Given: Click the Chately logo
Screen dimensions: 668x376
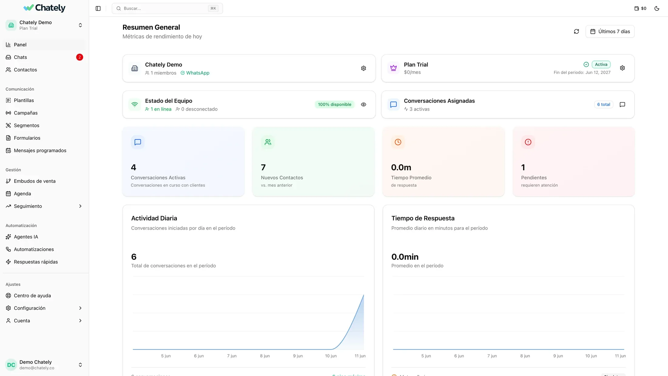Looking at the screenshot, I should [44, 8].
